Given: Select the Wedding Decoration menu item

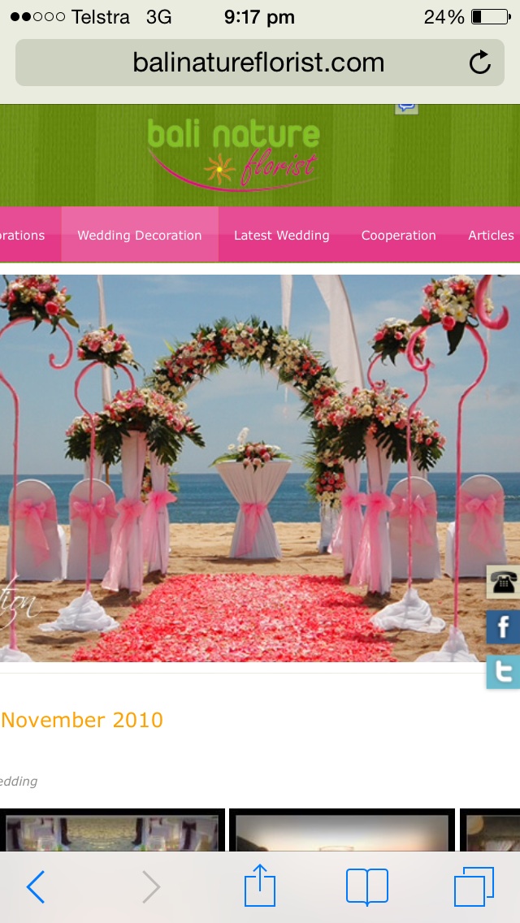Looking at the screenshot, I should [140, 235].
